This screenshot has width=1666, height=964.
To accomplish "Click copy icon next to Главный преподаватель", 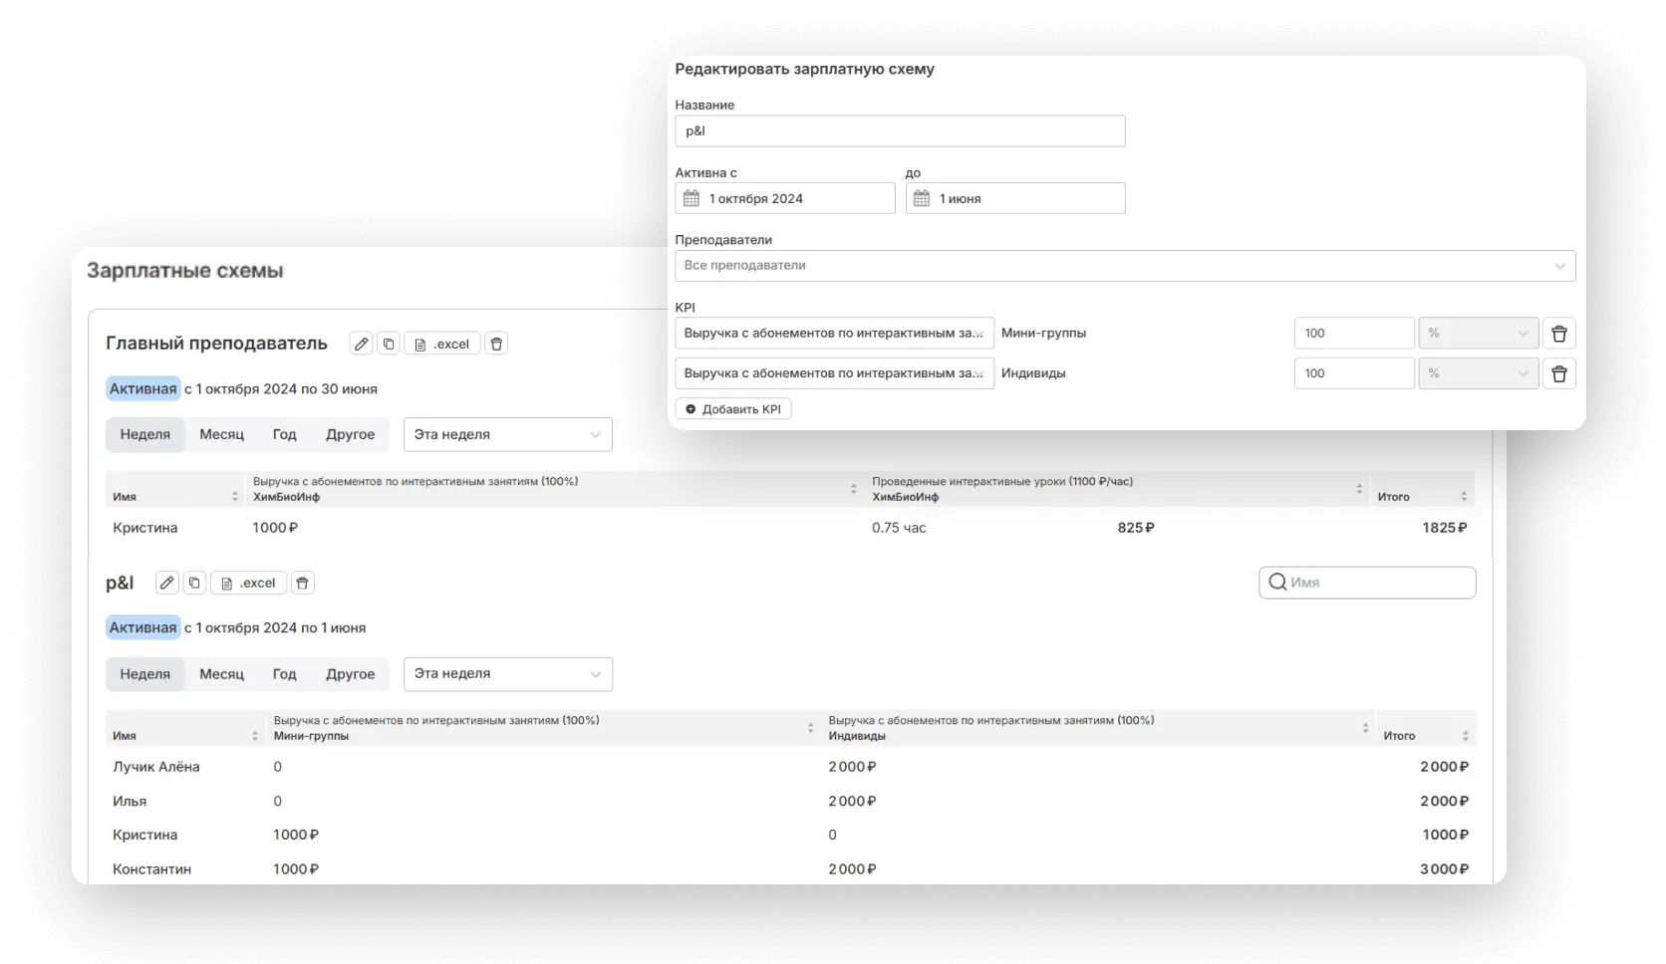I will pos(389,344).
